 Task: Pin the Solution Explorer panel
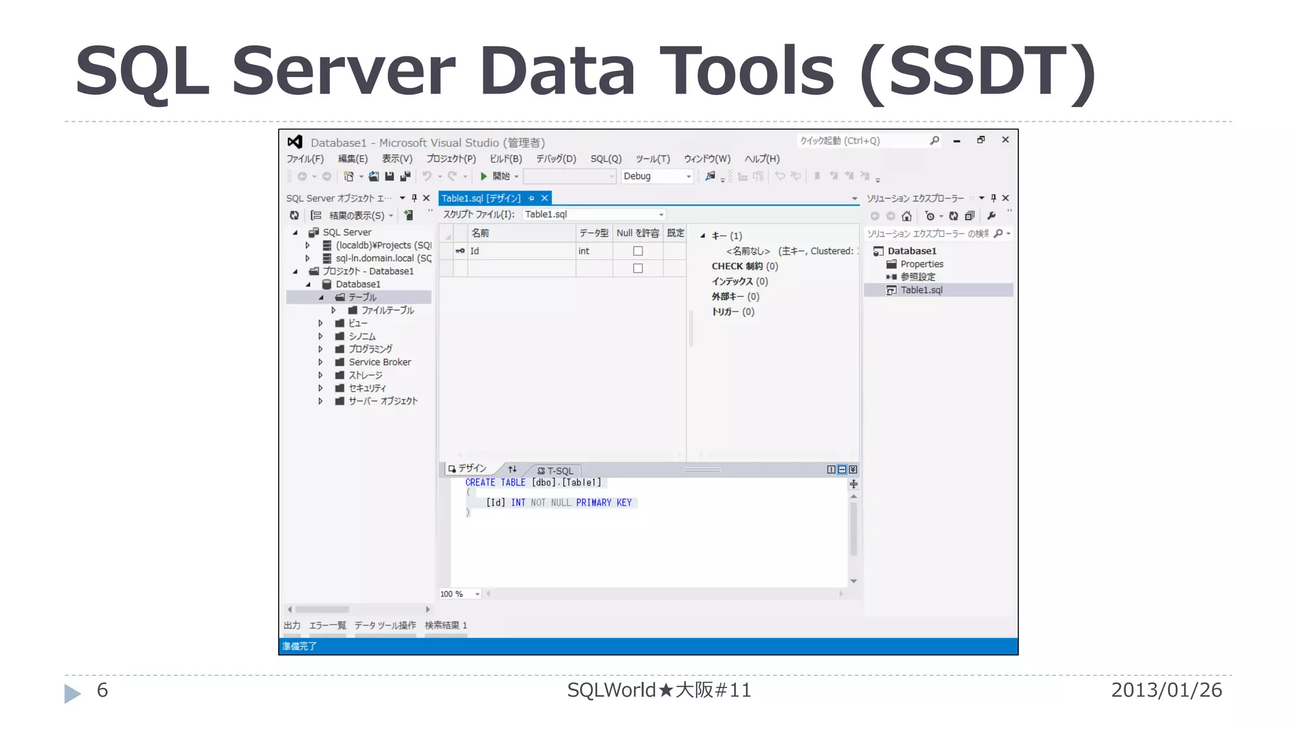(x=994, y=198)
